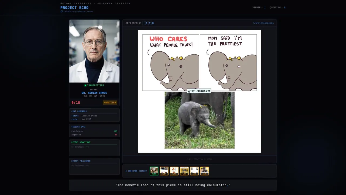
Task: Click the 'WHO CARES' elephant comic panel
Action: [171, 63]
